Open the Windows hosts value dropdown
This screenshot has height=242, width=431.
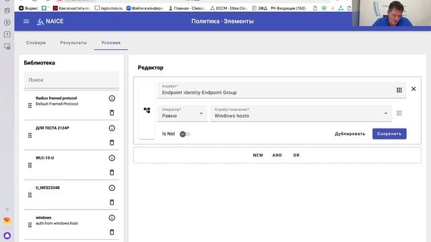click(301, 113)
